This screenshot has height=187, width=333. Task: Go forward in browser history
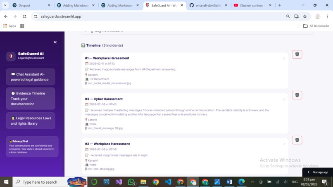coord(15,17)
